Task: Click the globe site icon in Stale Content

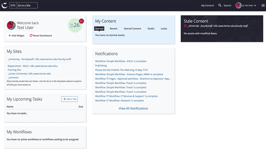Action: point(185,26)
